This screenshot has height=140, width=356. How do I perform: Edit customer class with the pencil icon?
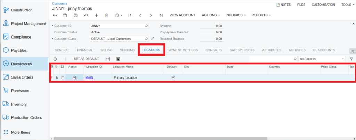coord(152,39)
